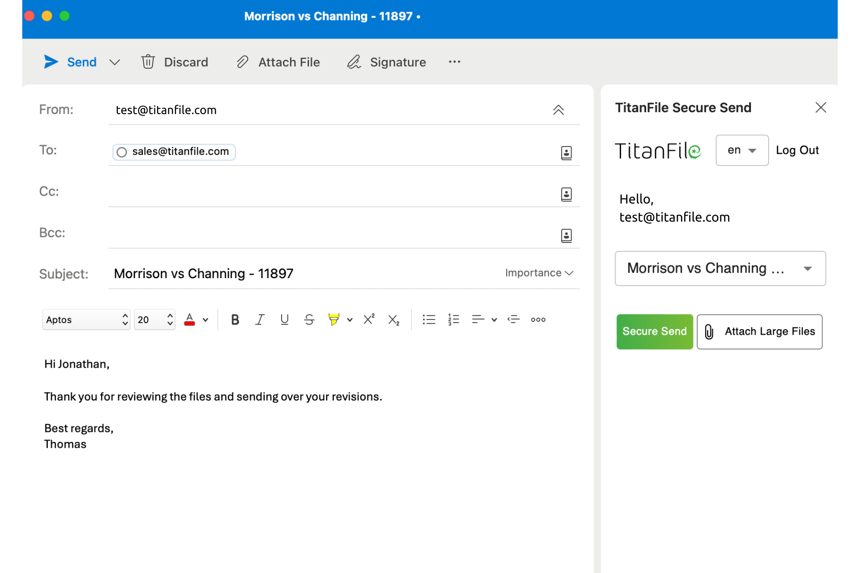Viewport: 860px width, 573px height.
Task: Insert a numbered list
Action: 454,319
